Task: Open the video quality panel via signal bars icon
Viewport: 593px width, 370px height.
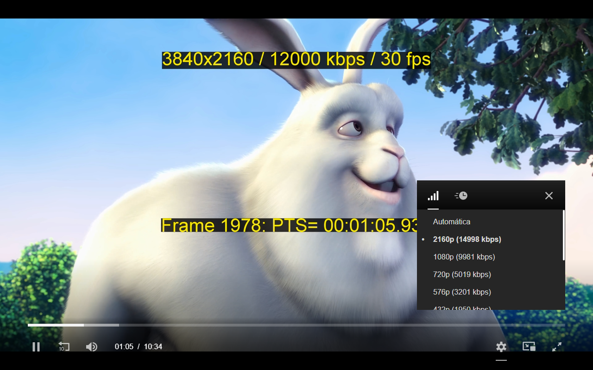Action: tap(433, 195)
